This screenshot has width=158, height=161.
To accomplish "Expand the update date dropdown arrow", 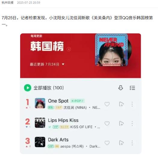I will 63,64.
